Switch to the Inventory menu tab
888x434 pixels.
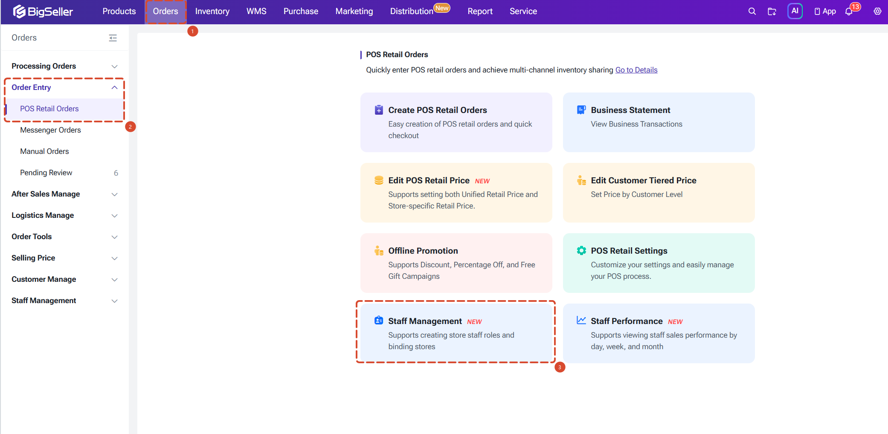[212, 12]
